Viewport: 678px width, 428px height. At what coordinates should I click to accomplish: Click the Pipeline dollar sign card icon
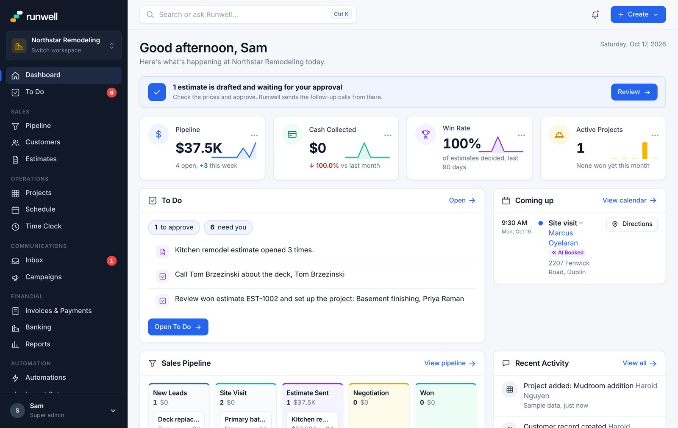point(158,135)
